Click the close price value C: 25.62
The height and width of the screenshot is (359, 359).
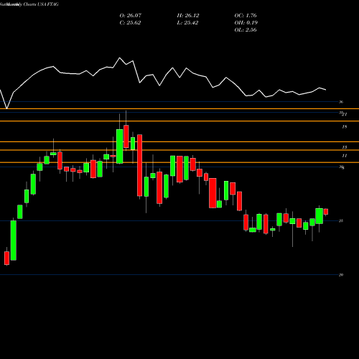130,23
